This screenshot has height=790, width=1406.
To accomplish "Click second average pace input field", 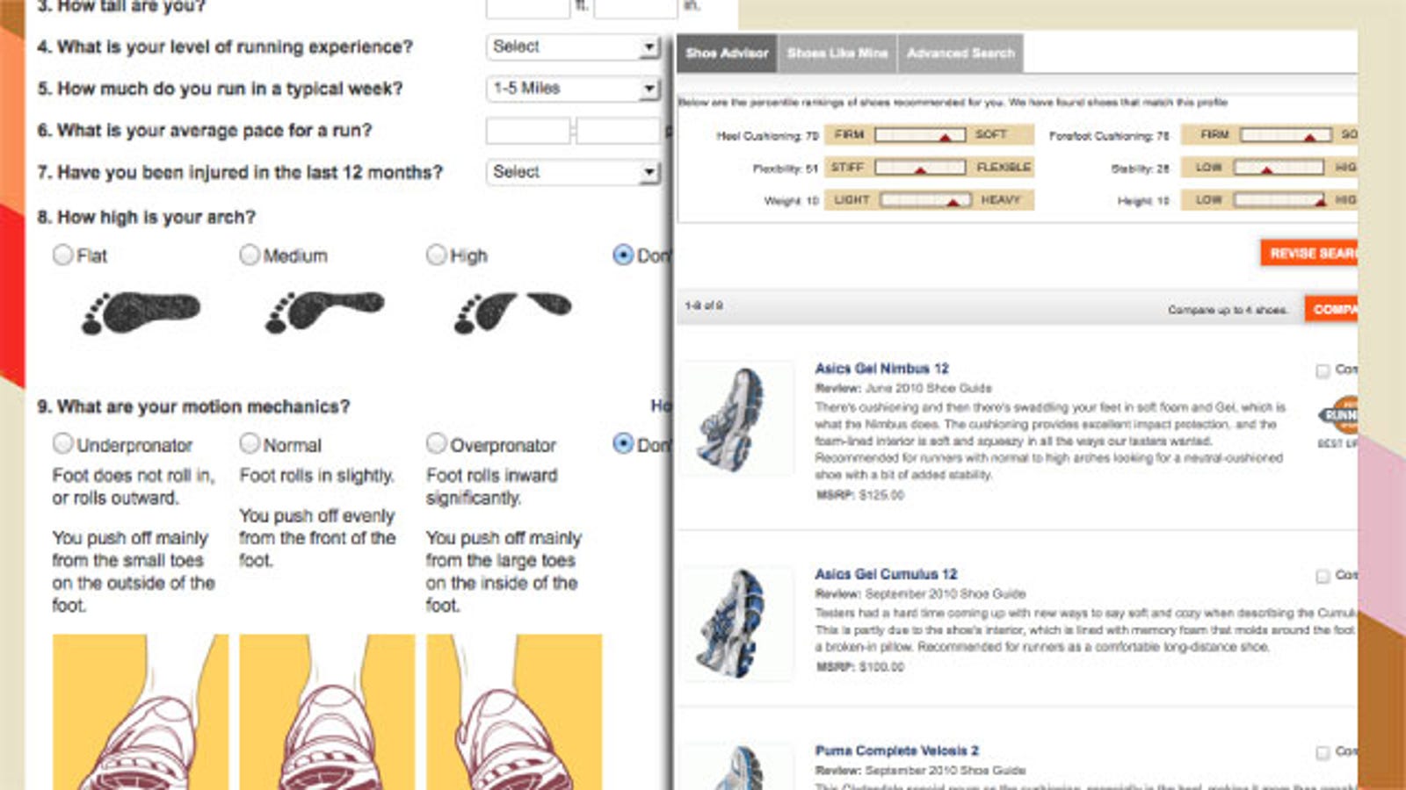I will (618, 131).
